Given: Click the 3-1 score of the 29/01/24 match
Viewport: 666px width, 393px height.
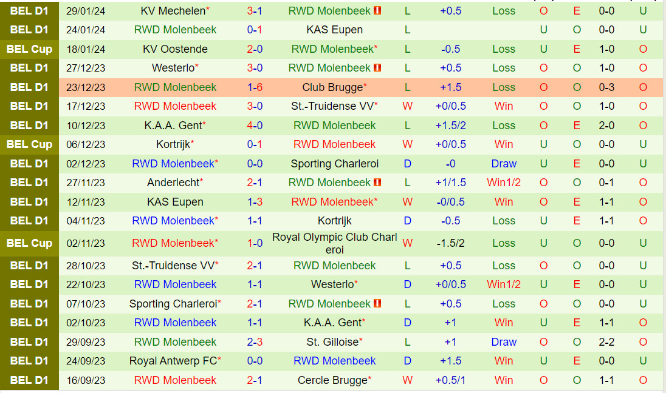Looking at the screenshot, I should click(x=255, y=11).
